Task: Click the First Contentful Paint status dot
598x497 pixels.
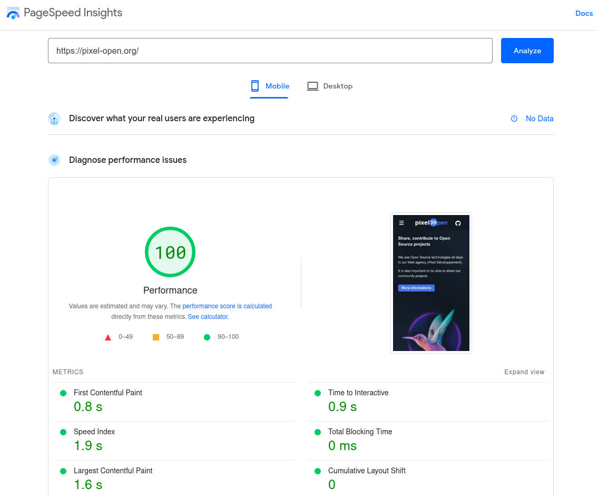Action: coord(63,393)
